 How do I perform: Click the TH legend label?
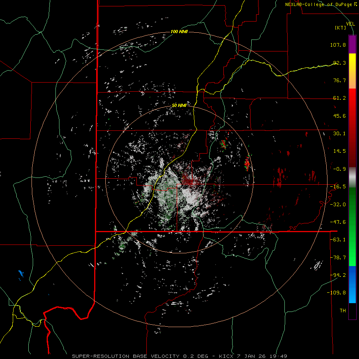[x=343, y=311]
